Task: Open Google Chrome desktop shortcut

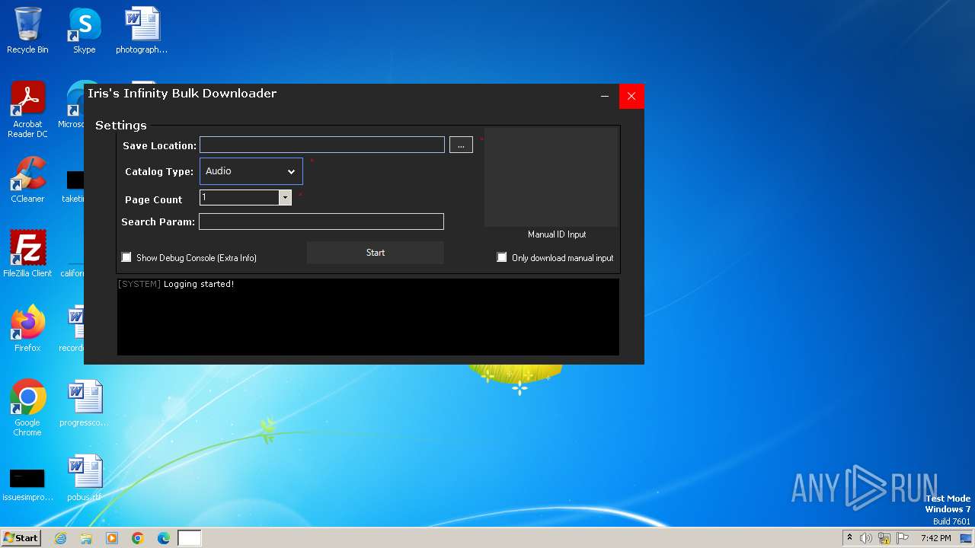Action: click(x=27, y=407)
